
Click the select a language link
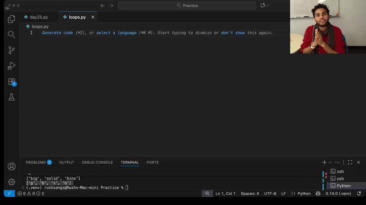[x=116, y=33]
